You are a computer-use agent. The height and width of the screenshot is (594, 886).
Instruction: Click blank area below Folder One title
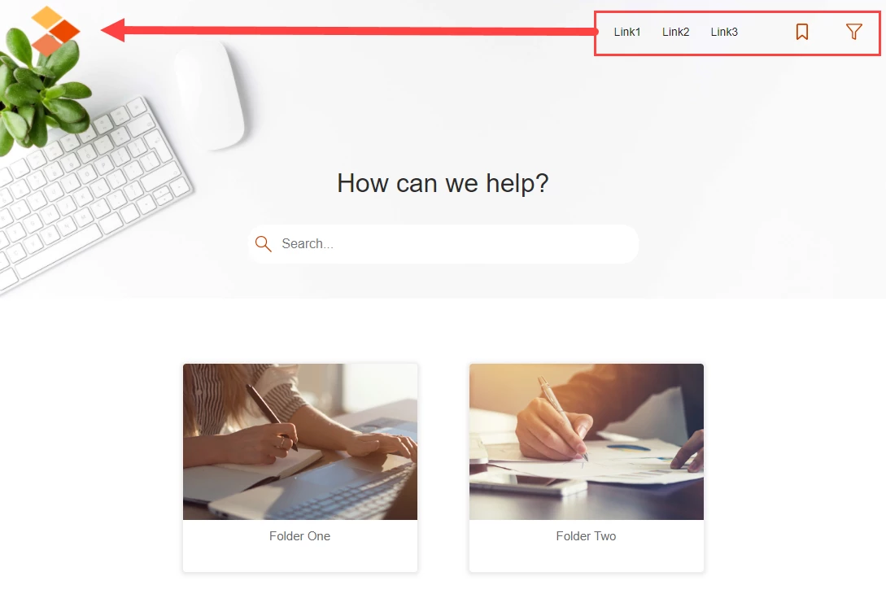click(x=300, y=558)
